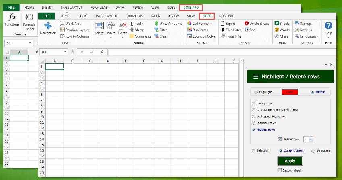
Task: Switch to FORMULAS tab in front window
Action: pos(135,16)
